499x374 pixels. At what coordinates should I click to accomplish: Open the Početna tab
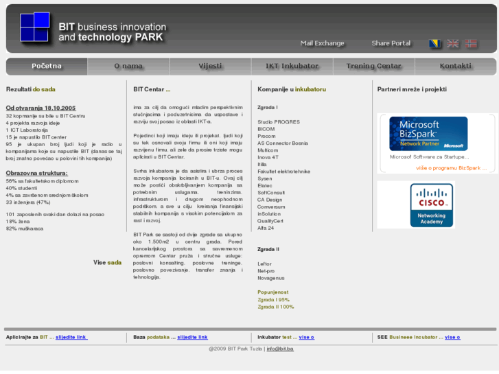[x=47, y=66]
